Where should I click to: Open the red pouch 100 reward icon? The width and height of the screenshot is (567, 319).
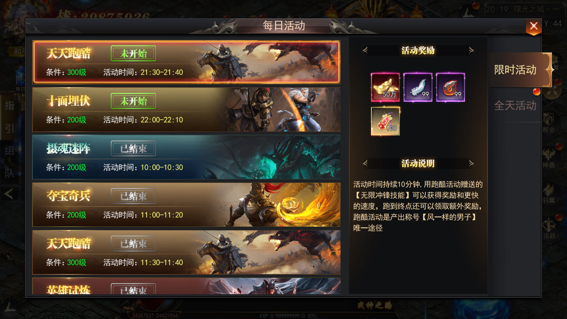click(x=385, y=121)
